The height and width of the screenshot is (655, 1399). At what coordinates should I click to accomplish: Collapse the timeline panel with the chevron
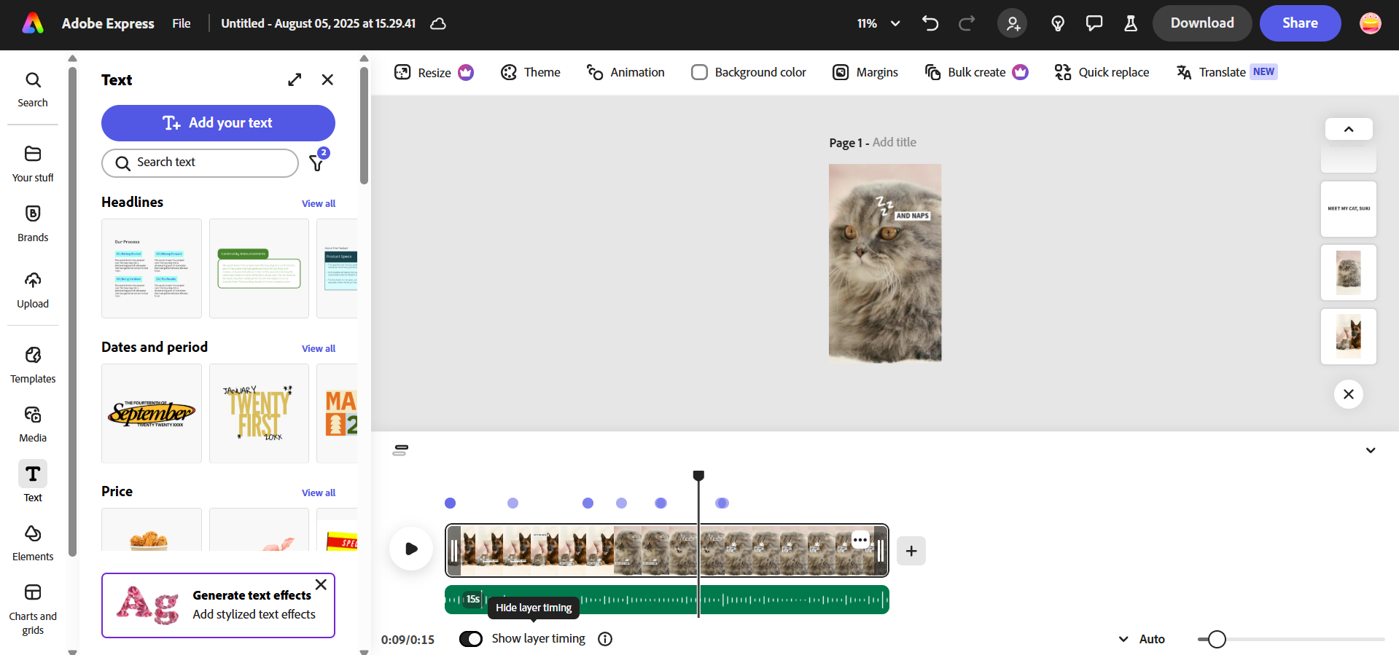tap(1371, 450)
